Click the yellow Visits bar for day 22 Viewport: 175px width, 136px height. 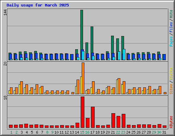[x=117, y=87]
